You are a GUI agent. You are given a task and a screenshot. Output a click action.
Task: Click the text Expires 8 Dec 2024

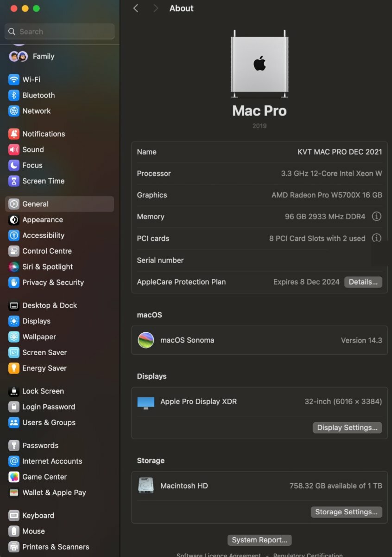[306, 282]
